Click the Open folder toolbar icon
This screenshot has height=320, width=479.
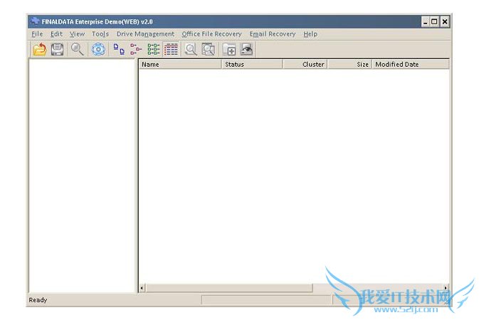(40, 49)
